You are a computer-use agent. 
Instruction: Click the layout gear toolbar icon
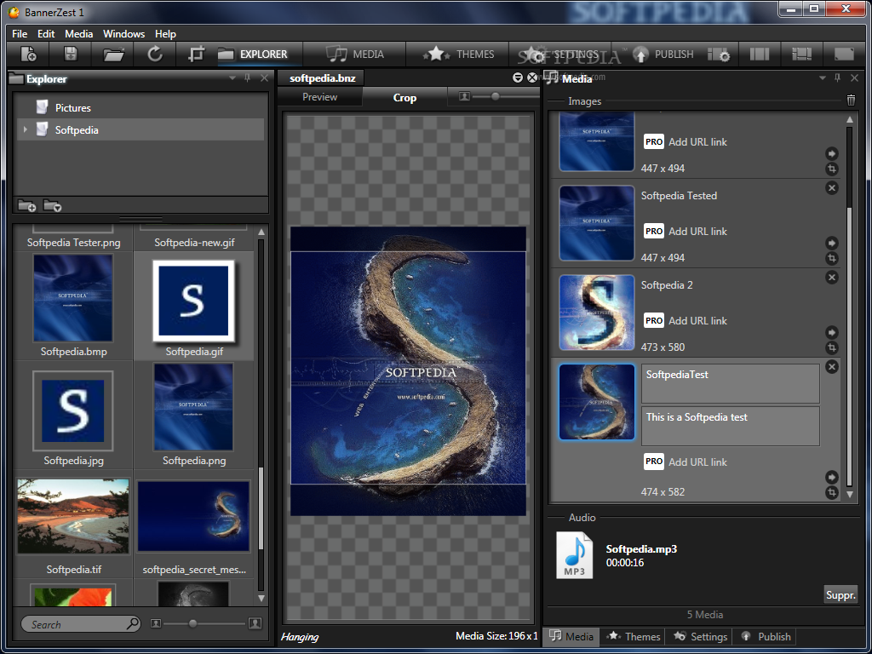(719, 54)
